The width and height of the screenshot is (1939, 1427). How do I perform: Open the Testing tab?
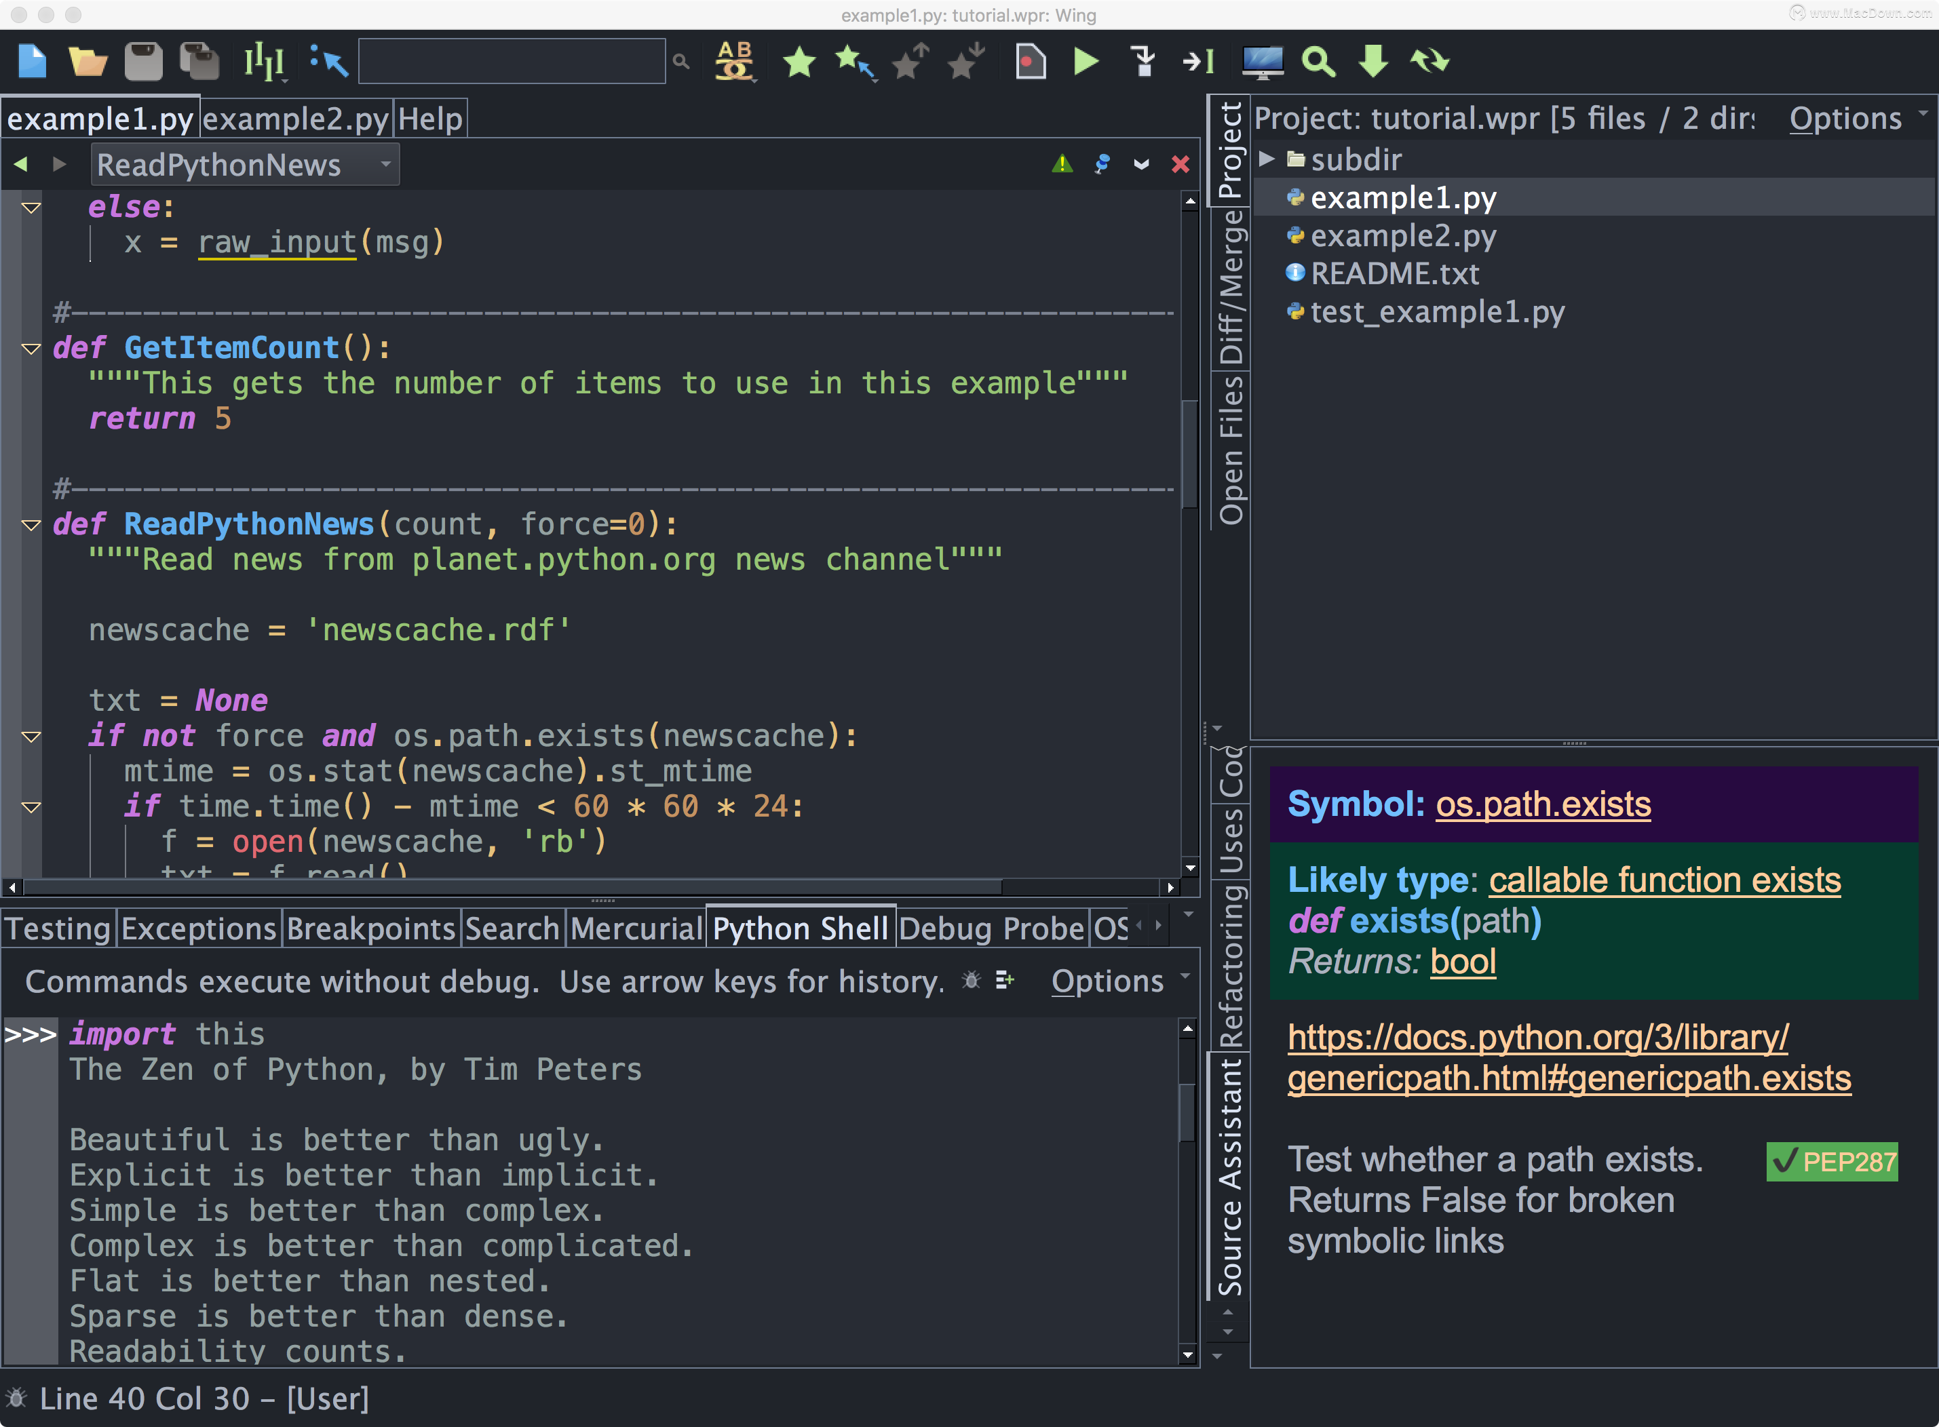[58, 928]
